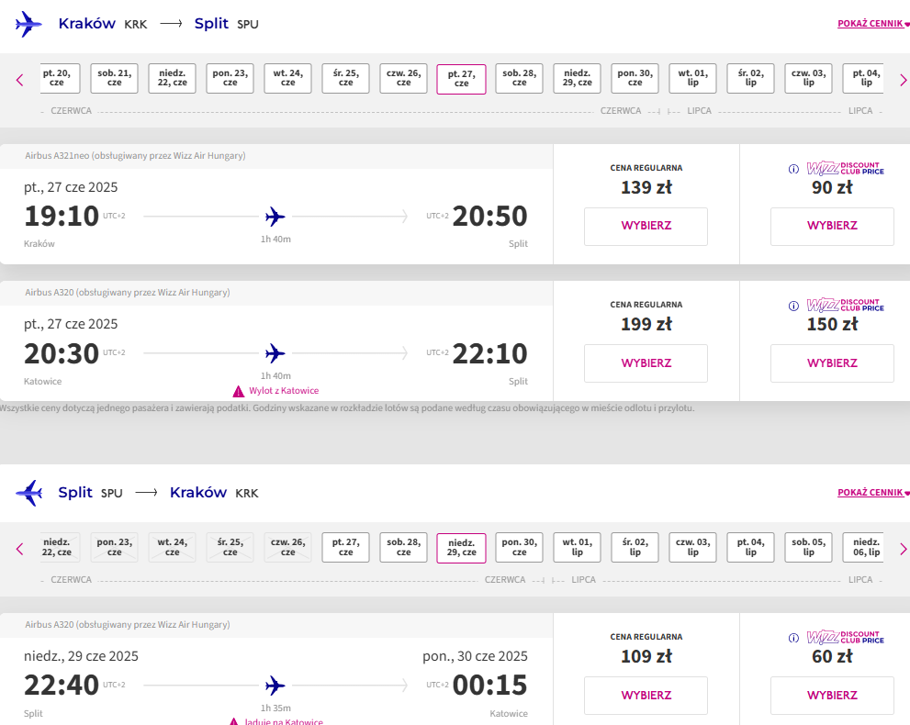Pick czw. 03 lip in the Split–Kraków dates

[x=693, y=548]
